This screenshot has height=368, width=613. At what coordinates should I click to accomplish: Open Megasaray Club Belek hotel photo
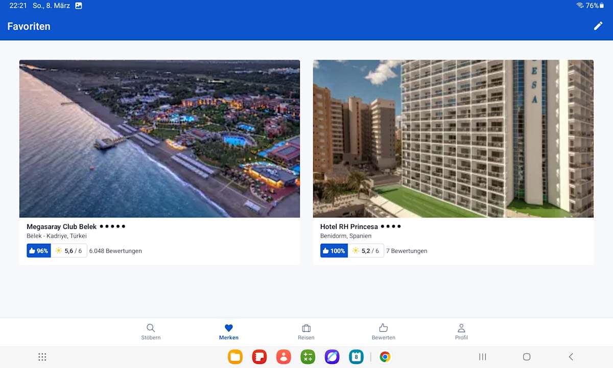coord(159,139)
